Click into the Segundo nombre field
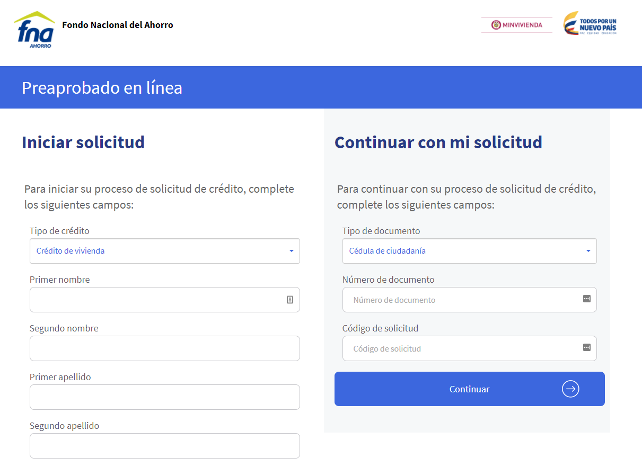 [x=164, y=348]
